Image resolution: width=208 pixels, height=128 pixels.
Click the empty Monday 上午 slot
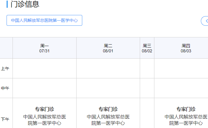[x=44, y=68]
